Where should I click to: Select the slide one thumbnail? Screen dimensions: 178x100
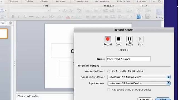[x=4, y=34]
